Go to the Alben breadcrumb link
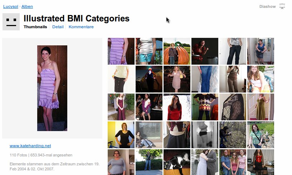Image resolution: width=292 pixels, height=175 pixels. pyautogui.click(x=27, y=6)
